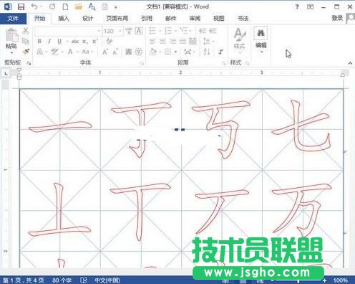The image size is (355, 284).
Task: Open the 文件 File tab
Action: 13,19
